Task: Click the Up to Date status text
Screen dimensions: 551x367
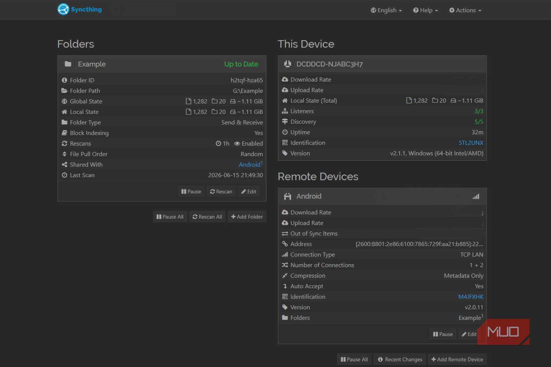Action: (x=241, y=64)
